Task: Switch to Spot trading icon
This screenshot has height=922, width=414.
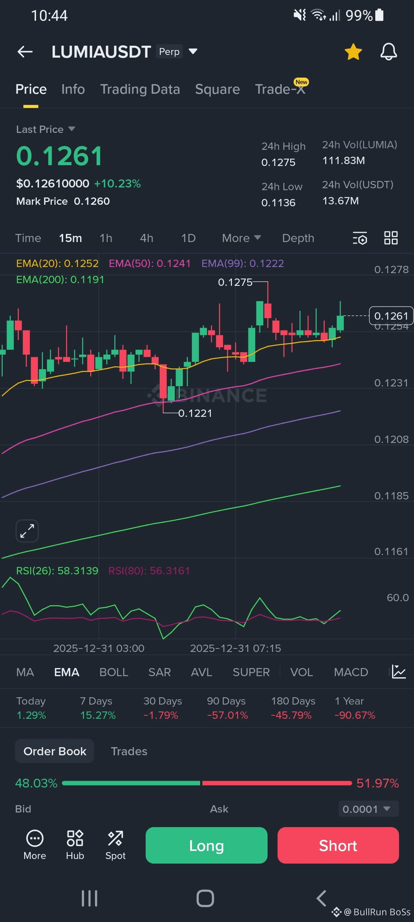Action: coord(115,845)
